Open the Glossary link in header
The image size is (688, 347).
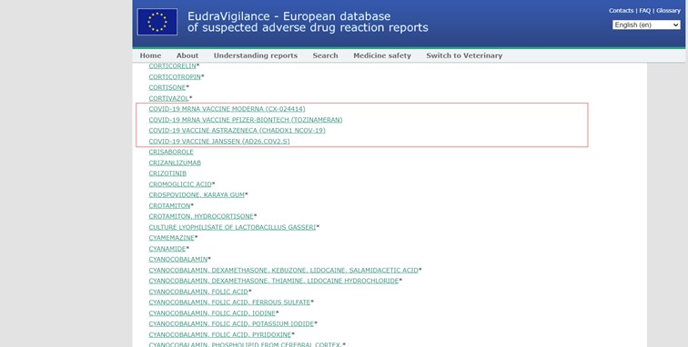(668, 11)
